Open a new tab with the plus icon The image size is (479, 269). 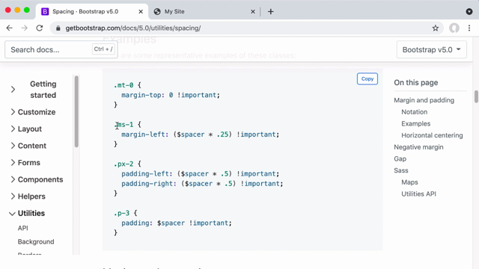click(271, 12)
